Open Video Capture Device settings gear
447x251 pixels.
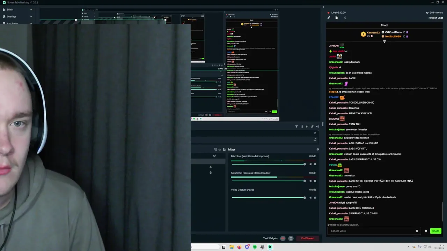[315, 198]
